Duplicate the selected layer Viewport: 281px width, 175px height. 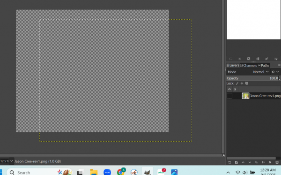pos(257,162)
